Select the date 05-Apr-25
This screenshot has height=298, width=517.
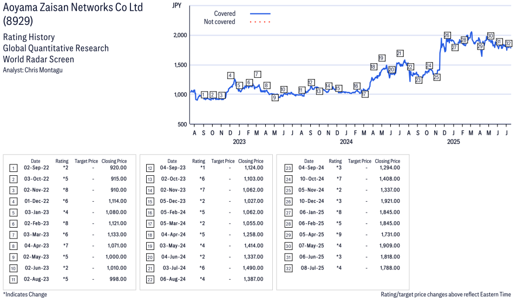tap(312, 234)
